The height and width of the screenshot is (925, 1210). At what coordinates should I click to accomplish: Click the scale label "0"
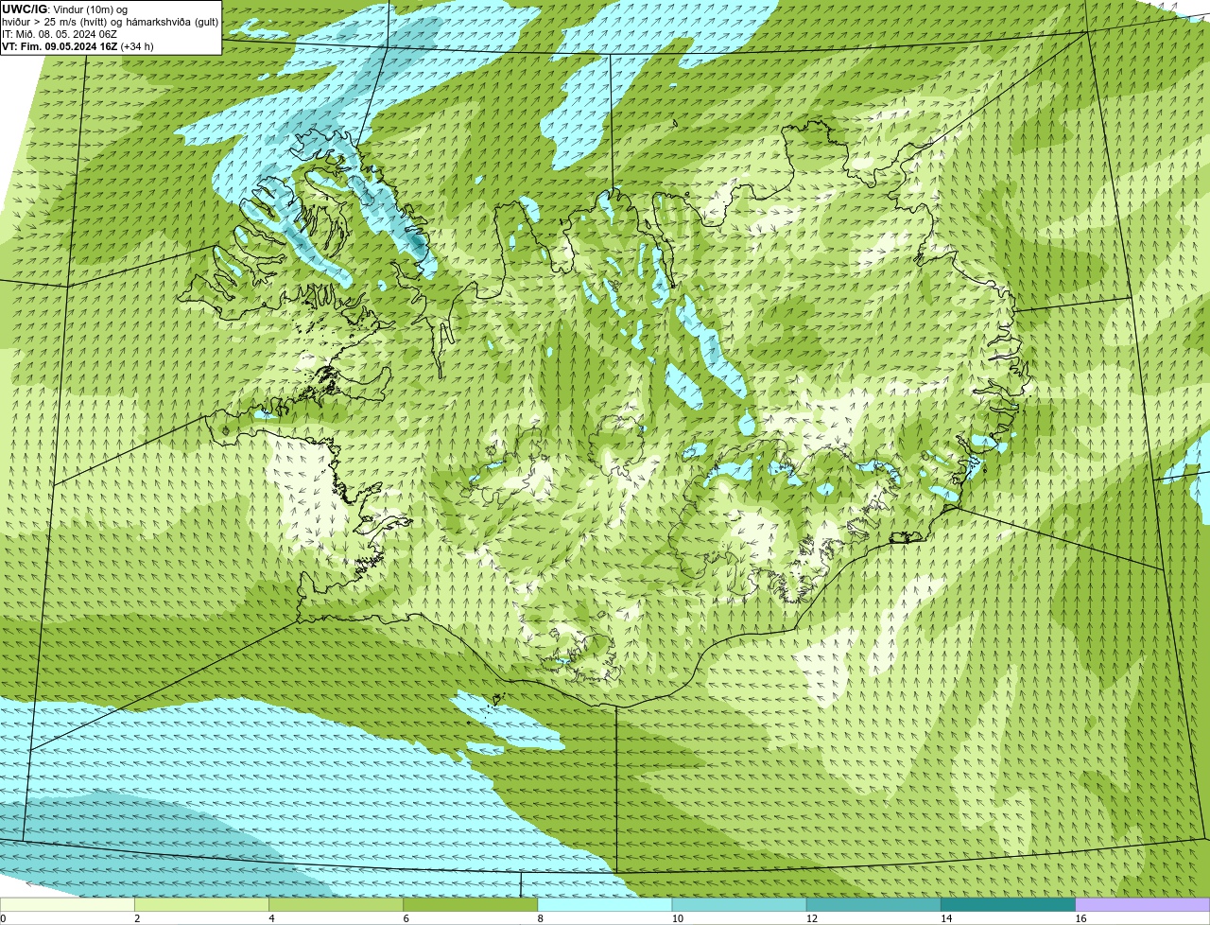[3, 918]
